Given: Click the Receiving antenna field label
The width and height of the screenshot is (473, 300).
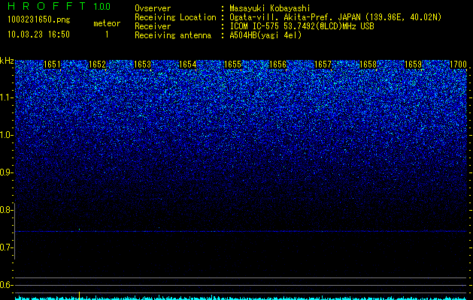Looking at the screenshot, I should (x=173, y=35).
